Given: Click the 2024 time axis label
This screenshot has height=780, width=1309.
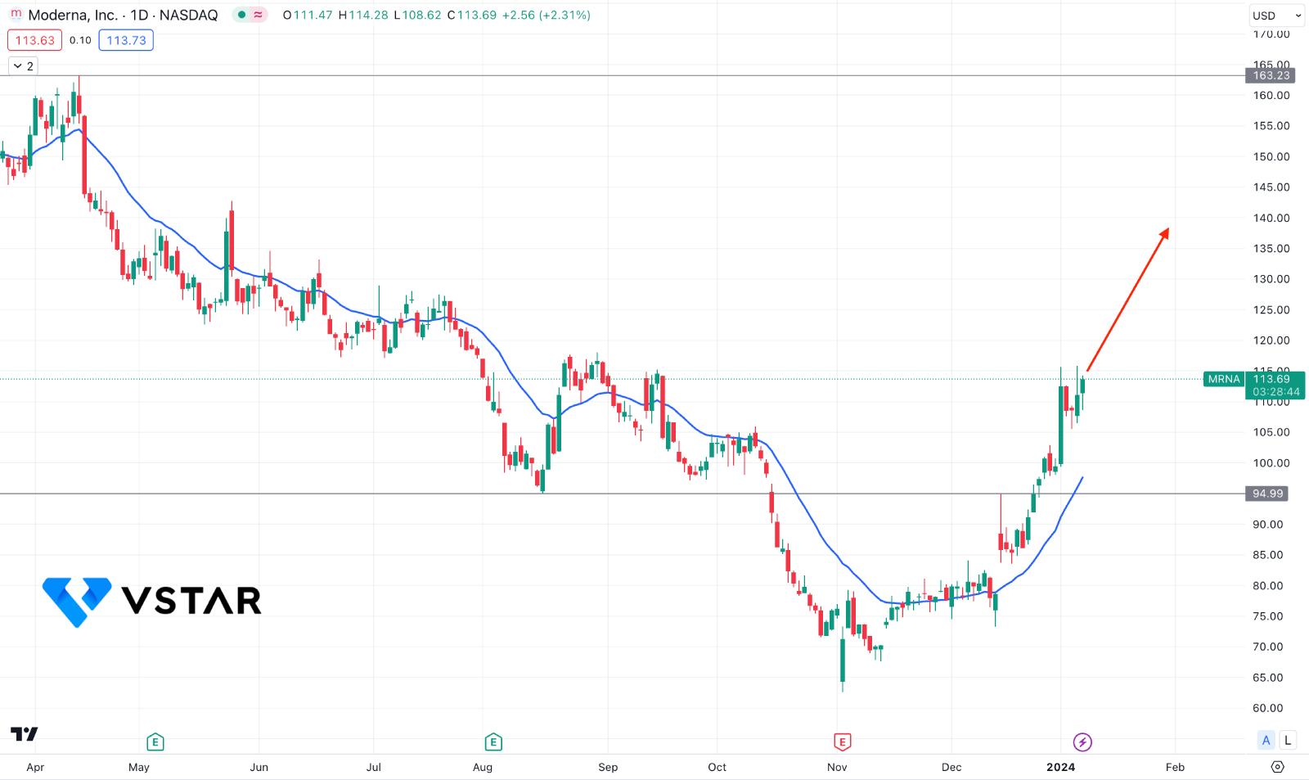Looking at the screenshot, I should [1061, 767].
